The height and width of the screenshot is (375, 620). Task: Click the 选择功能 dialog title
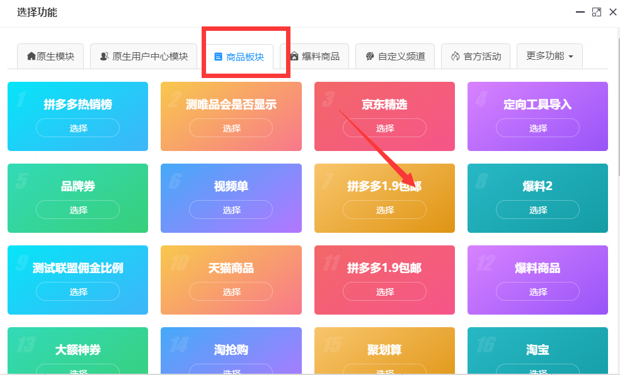(x=37, y=12)
